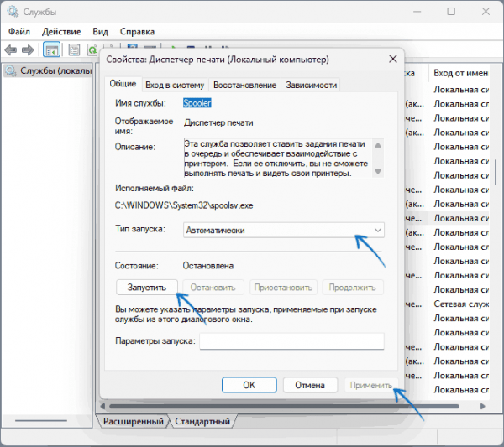Toggle the show/hide console tree icon

(52, 50)
